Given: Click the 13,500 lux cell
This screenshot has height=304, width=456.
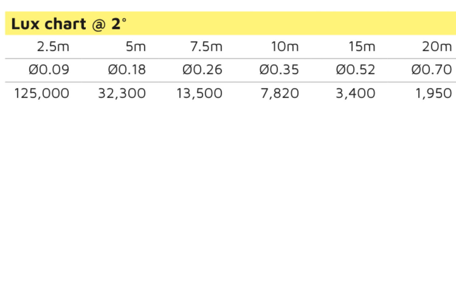Looking at the screenshot, I should coord(199,93).
